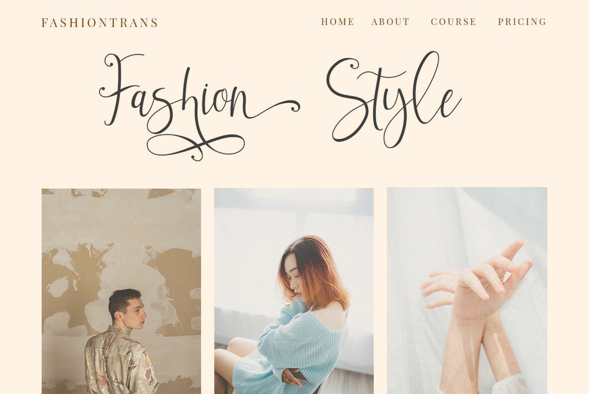589x394 pixels.
Task: Click the woman's hand wearing a ring
Action: pos(294,377)
